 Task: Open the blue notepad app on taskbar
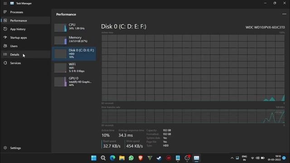tap(178, 158)
